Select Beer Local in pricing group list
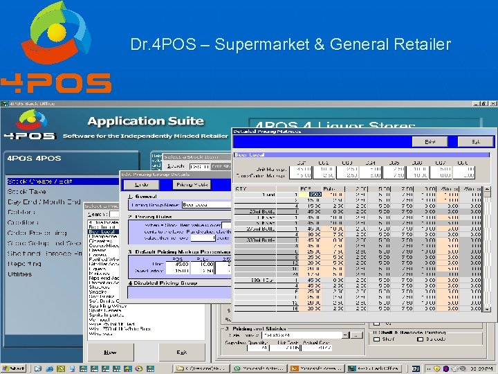The width and height of the screenshot is (498, 374). pyautogui.click(x=104, y=232)
